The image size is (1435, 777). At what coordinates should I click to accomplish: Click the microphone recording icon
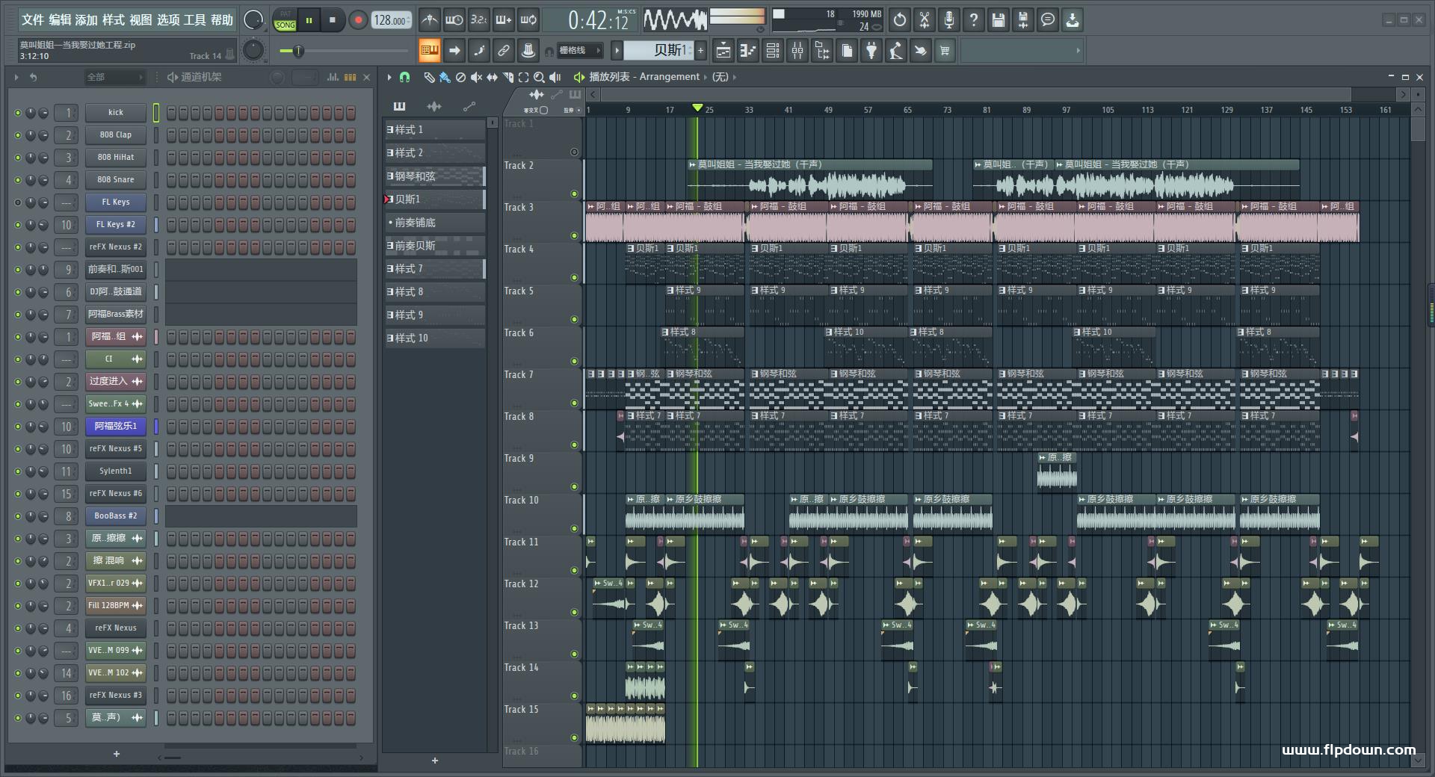click(x=949, y=20)
